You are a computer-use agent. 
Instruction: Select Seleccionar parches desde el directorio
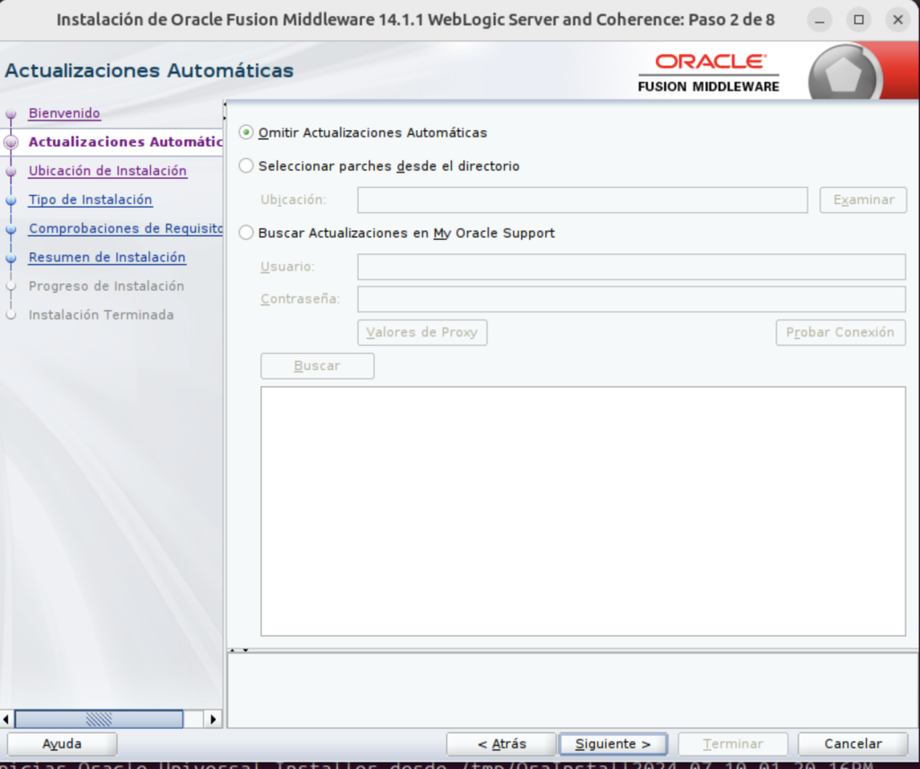[x=245, y=166]
